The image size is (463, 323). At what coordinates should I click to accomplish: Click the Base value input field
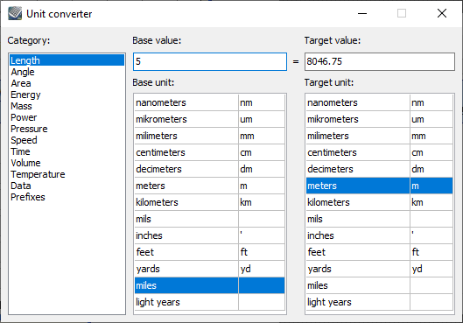[x=210, y=61]
